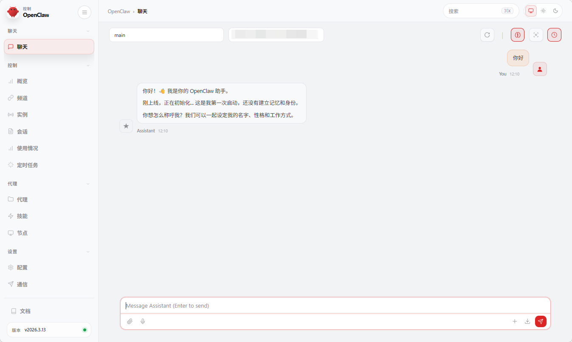Collapse the 设置 section header
The image size is (572, 342).
point(49,252)
